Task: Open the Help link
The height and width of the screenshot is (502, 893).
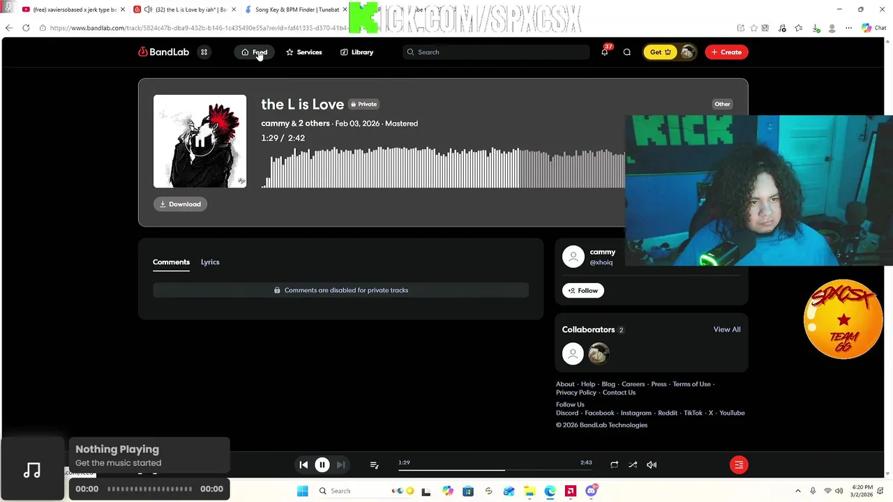Action: click(x=588, y=384)
